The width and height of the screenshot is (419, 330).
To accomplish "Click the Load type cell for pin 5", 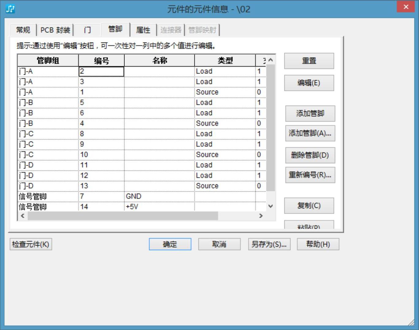I will [225, 103].
